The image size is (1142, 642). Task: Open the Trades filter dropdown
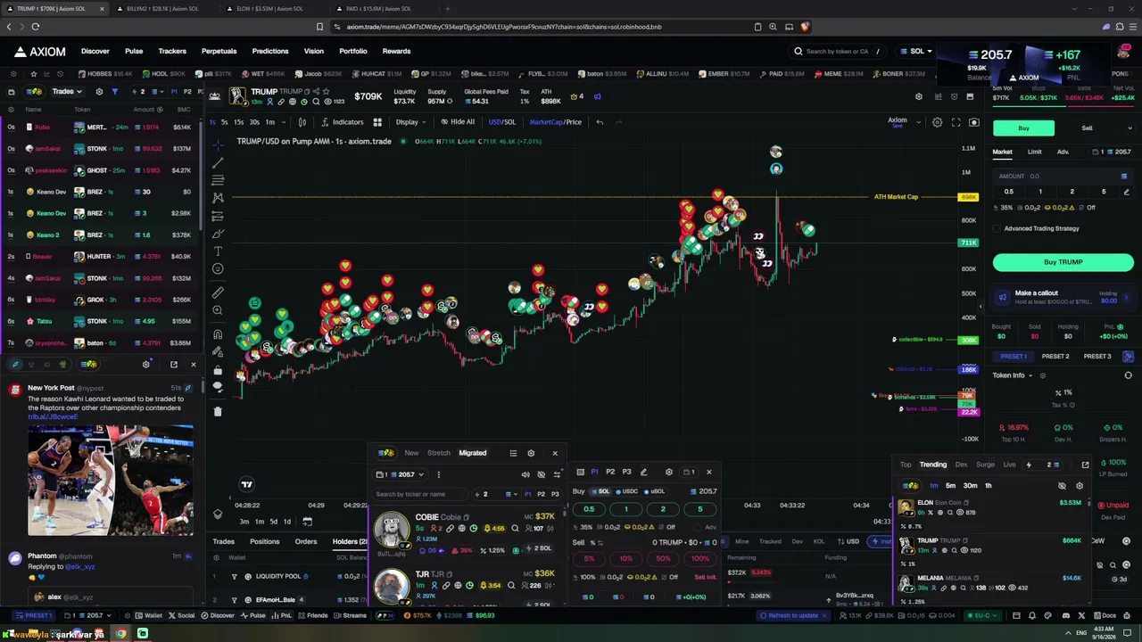click(x=66, y=91)
